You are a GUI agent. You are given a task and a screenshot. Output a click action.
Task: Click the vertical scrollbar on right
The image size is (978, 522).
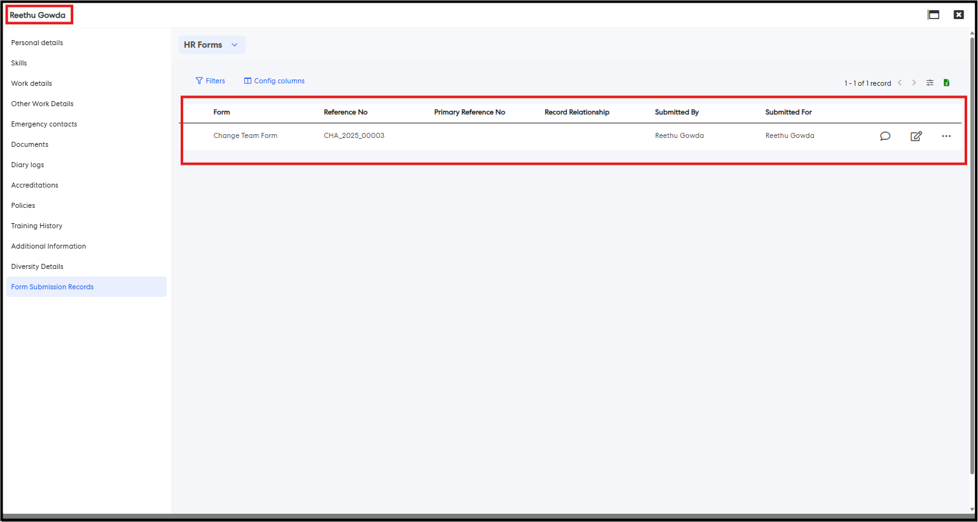[x=972, y=254]
